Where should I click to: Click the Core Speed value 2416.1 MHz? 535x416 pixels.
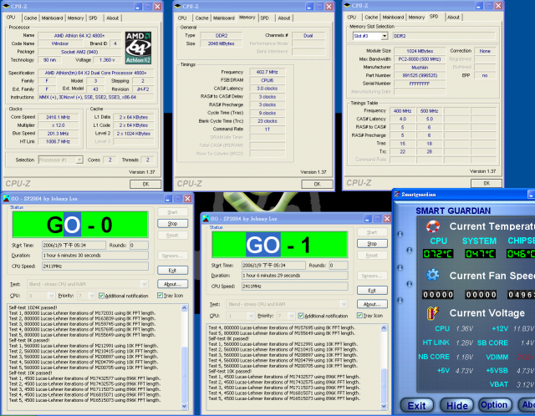tap(58, 117)
